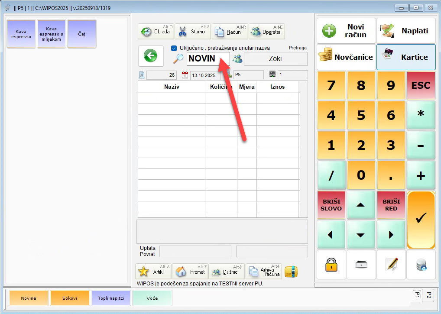Screen dimensions: 441x314
Task: Click the magnifying glass search icon
Action: point(178,59)
